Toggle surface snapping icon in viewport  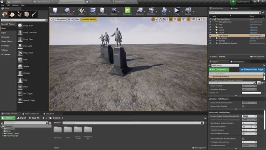coord(167,20)
